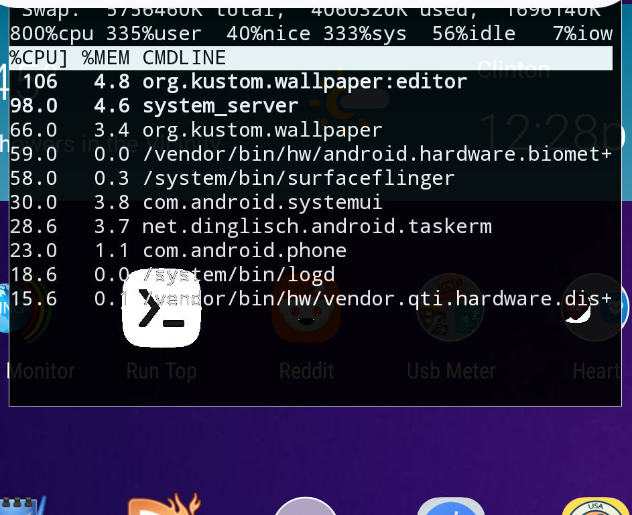This screenshot has height=515, width=632.
Task: Select the net.dinglisch.android.taskerm line
Action: [x=317, y=226]
